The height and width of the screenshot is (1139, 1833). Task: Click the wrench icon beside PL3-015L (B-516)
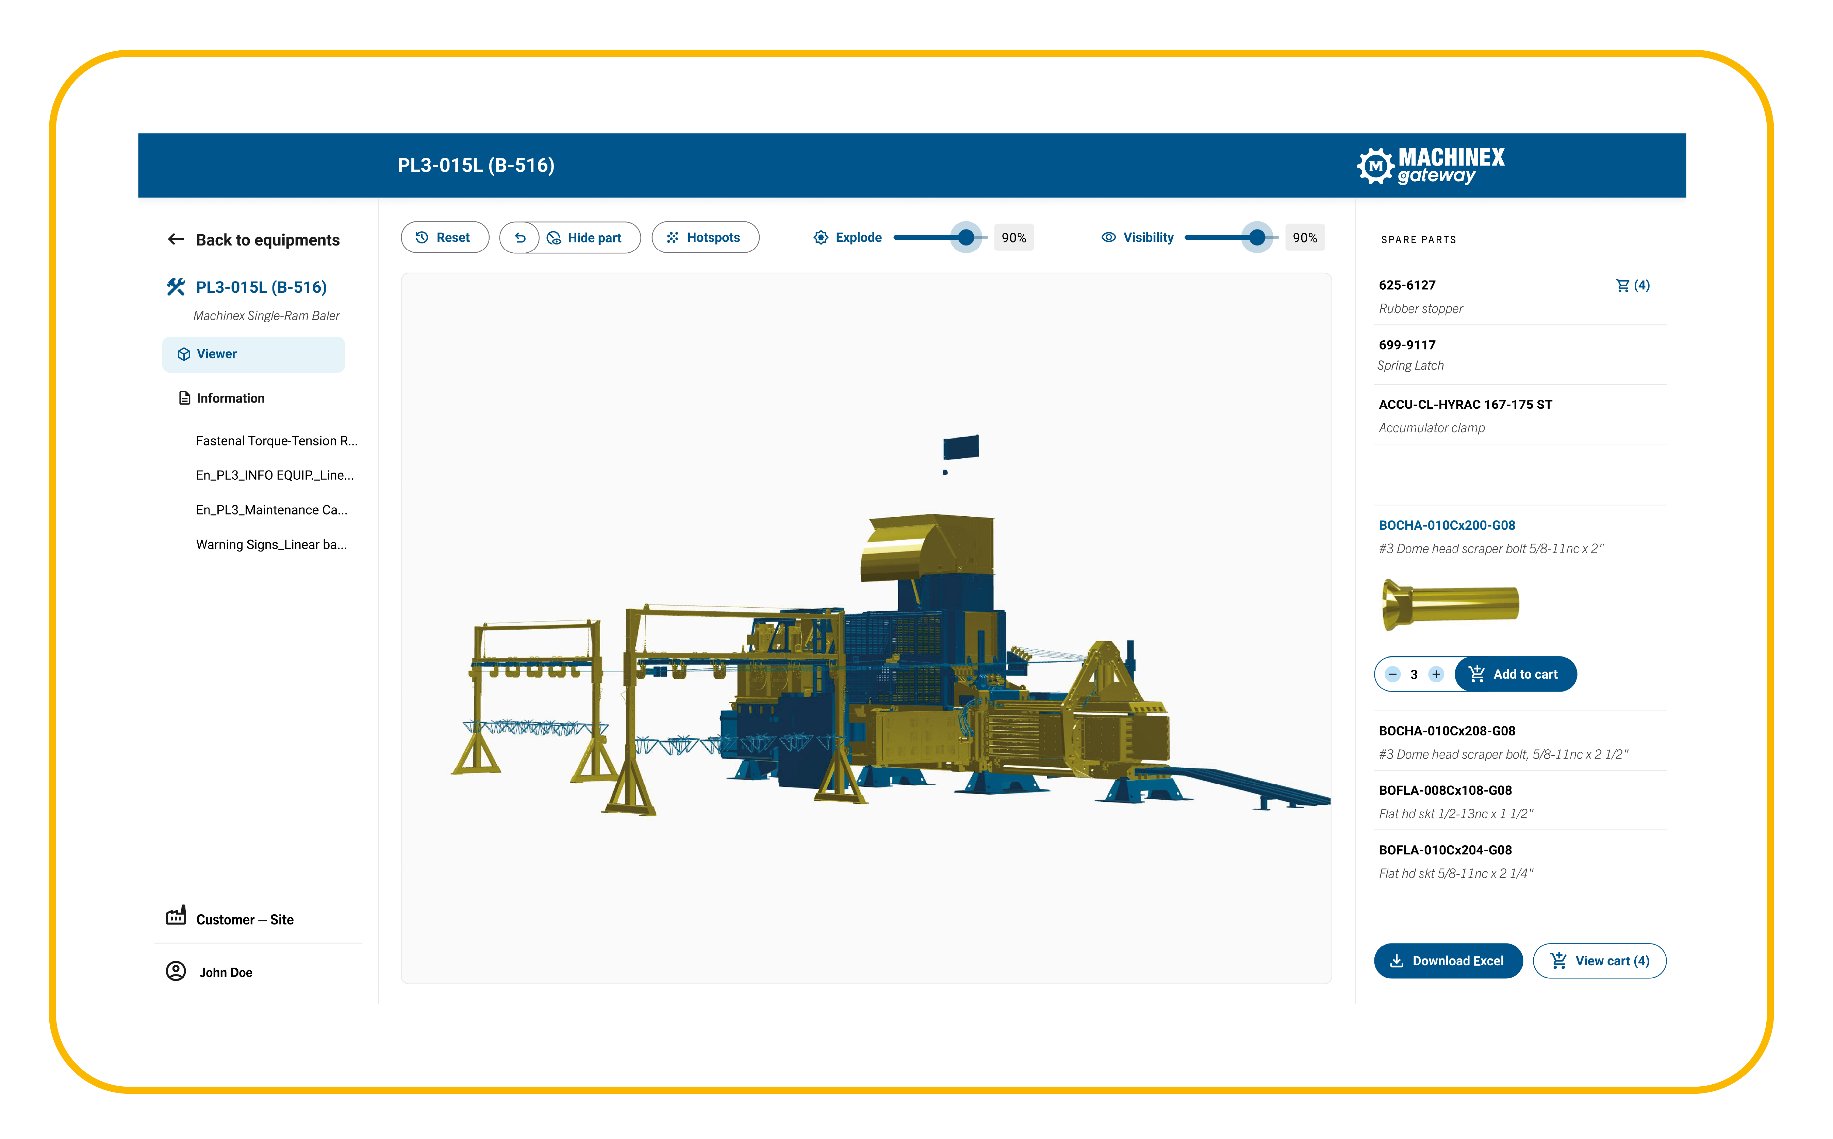[176, 286]
